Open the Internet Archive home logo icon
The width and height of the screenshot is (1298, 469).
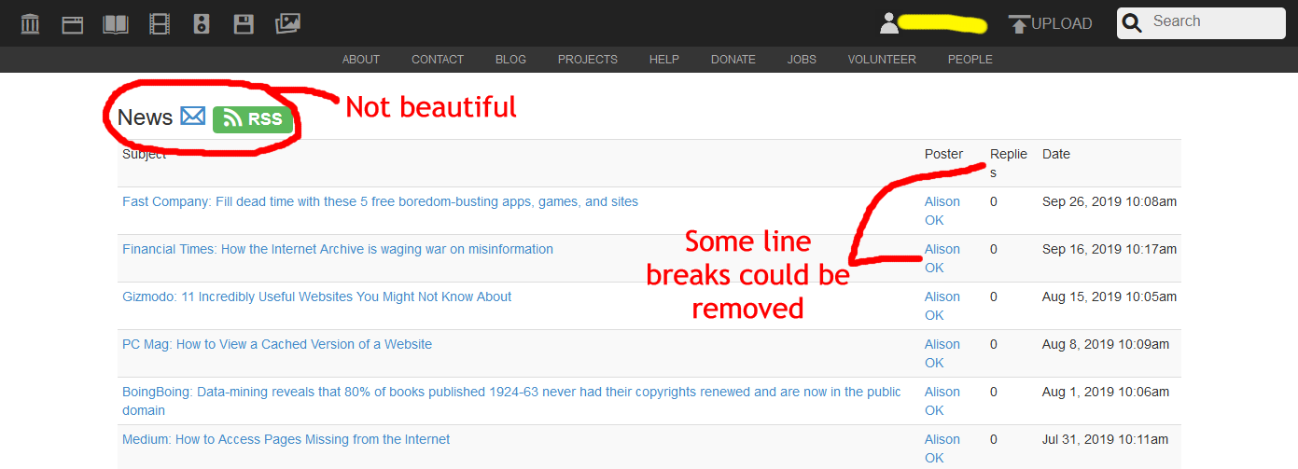click(x=30, y=24)
